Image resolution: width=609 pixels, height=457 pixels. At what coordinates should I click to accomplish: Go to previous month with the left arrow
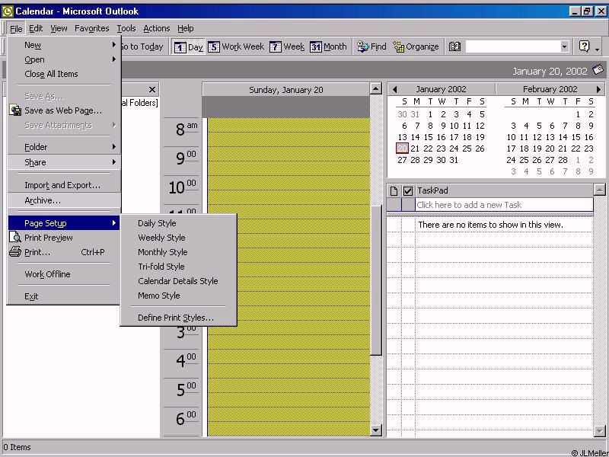pyautogui.click(x=394, y=89)
